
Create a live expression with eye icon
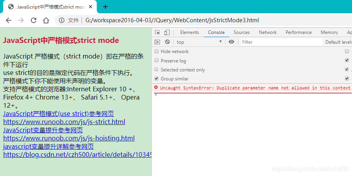231,42
